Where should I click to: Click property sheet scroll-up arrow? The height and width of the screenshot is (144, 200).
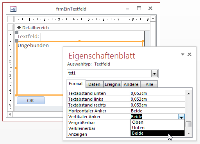tap(189, 94)
